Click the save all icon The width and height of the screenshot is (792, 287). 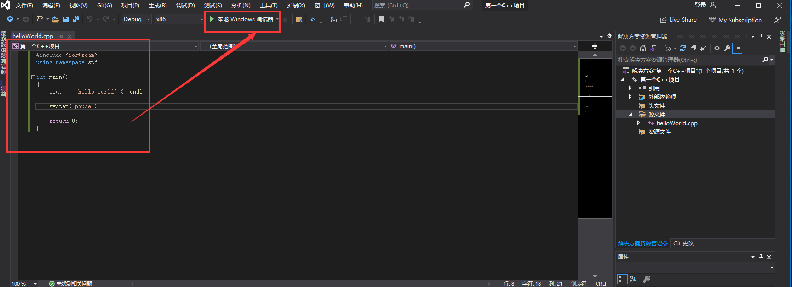pos(76,19)
